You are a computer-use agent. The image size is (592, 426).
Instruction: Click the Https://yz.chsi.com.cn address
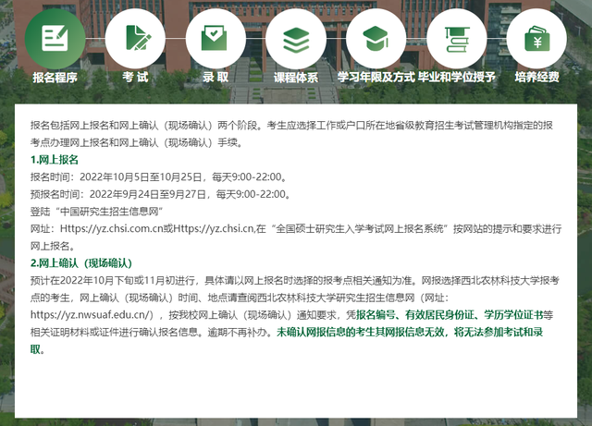pyautogui.click(x=111, y=228)
